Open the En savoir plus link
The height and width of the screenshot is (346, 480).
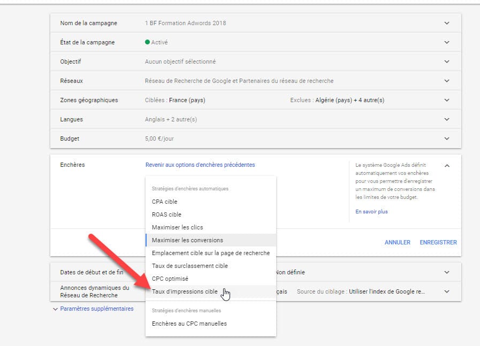click(x=371, y=212)
